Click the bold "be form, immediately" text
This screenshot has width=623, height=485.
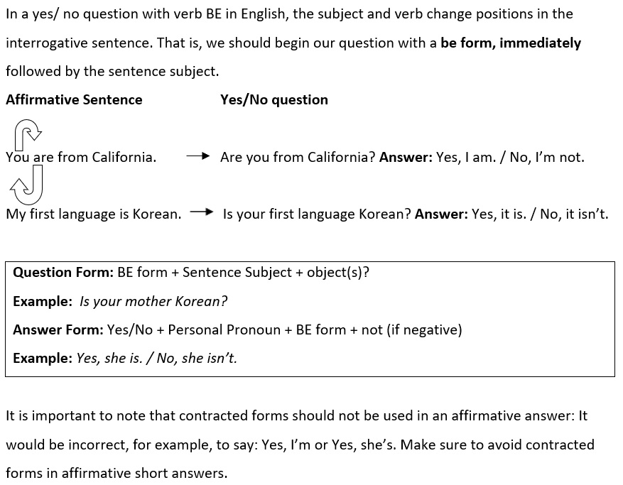[x=511, y=43]
